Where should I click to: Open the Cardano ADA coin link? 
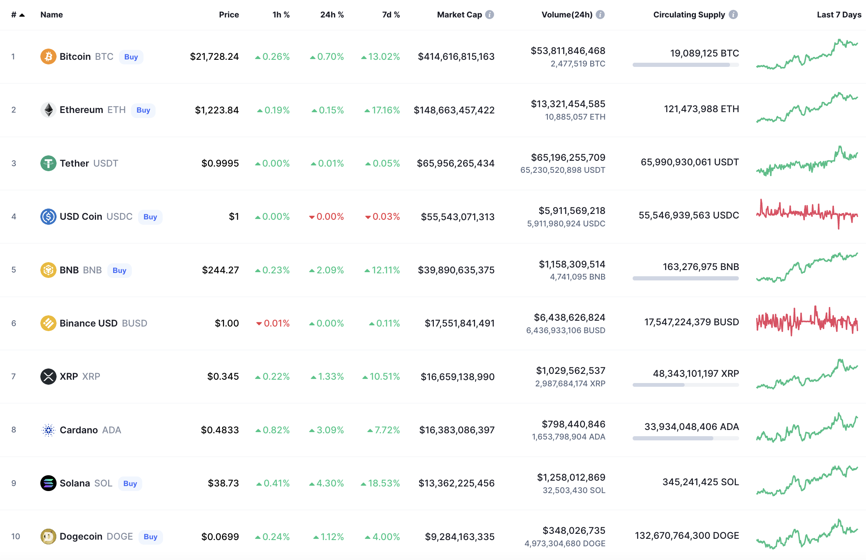pyautogui.click(x=90, y=430)
